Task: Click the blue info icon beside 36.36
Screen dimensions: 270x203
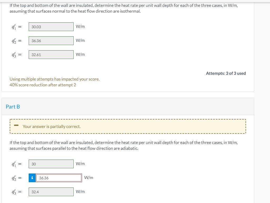Action: tap(32, 178)
